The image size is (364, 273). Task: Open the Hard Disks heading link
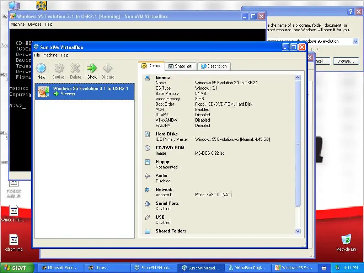point(167,134)
